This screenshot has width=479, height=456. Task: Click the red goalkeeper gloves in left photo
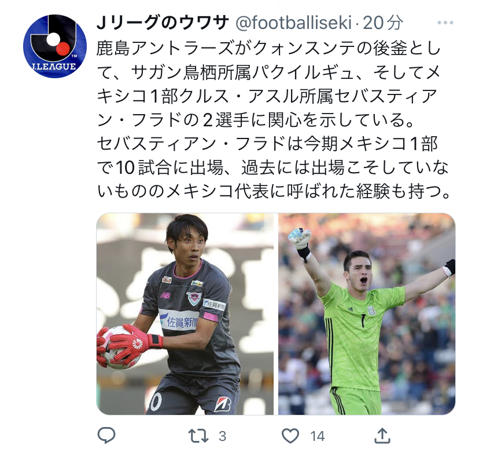pyautogui.click(x=128, y=344)
